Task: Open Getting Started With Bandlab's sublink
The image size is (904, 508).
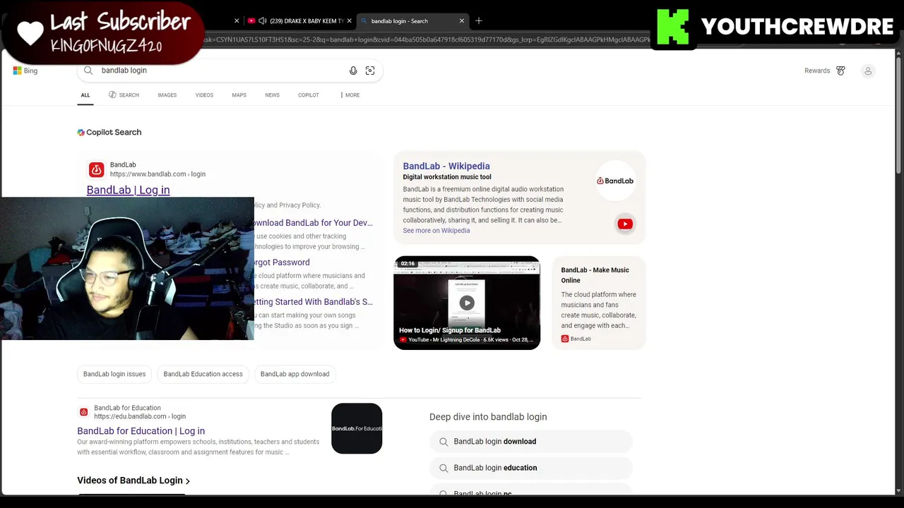Action: click(x=314, y=302)
